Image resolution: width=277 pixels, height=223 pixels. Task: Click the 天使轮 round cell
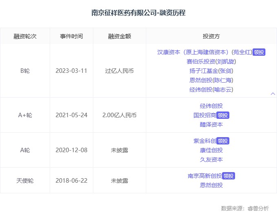coord(25,181)
